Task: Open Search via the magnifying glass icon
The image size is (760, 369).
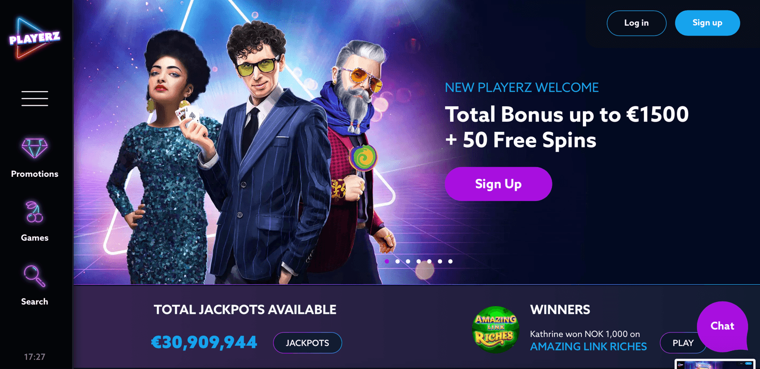Action: click(x=35, y=276)
